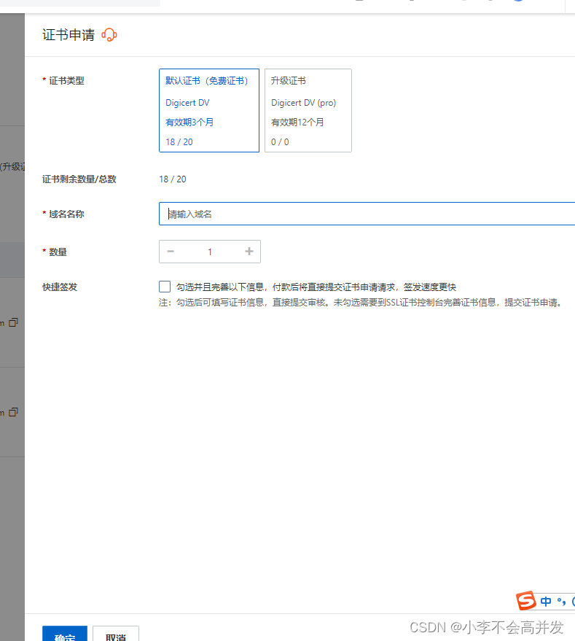
Task: Choose the 升级证书 Digicert DV (pro) card
Action: click(308, 110)
